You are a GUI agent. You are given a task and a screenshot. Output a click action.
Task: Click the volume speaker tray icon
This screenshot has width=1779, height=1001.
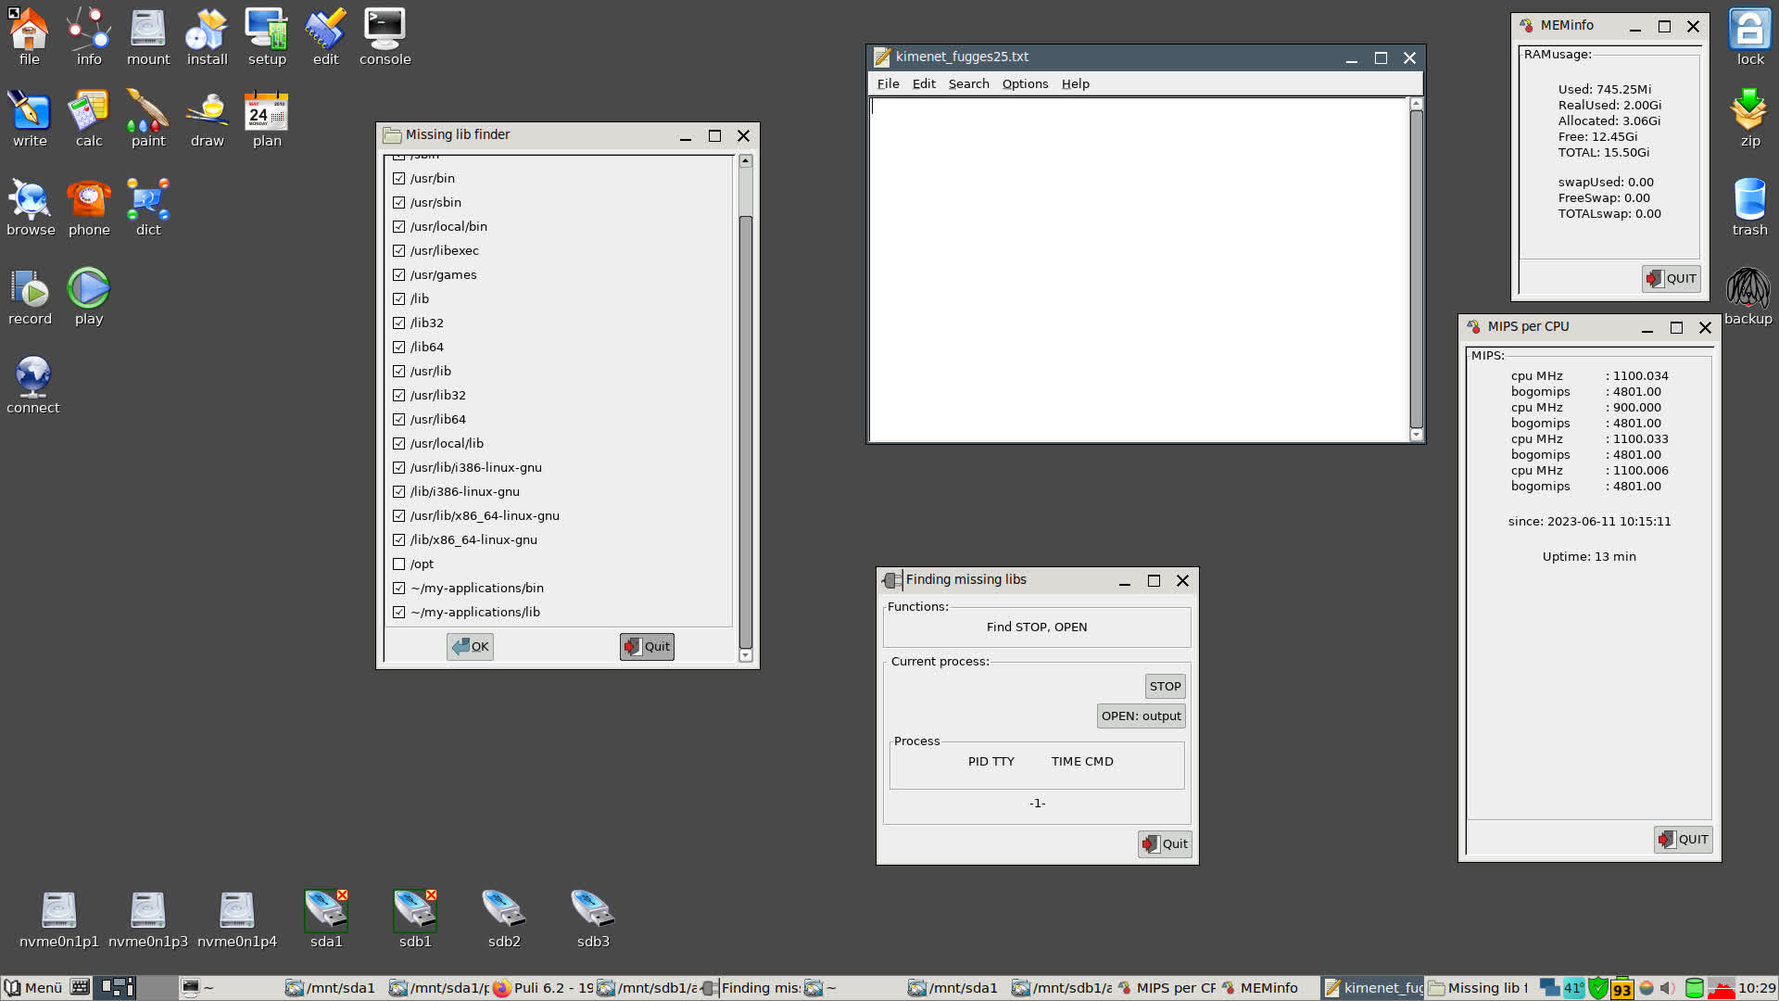(x=1668, y=988)
